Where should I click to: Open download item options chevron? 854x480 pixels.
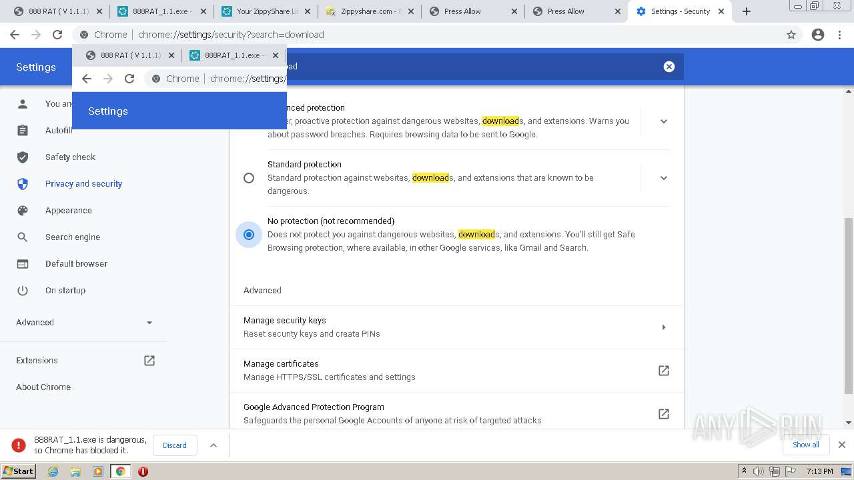pyautogui.click(x=213, y=445)
